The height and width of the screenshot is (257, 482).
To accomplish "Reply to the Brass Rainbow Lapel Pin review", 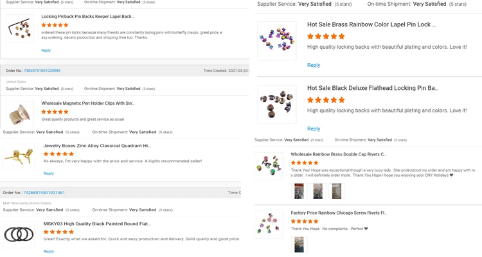I will [314, 65].
